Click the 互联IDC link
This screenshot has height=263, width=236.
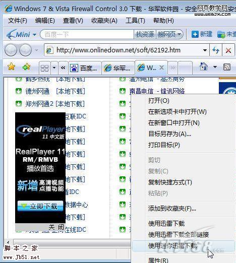point(76,116)
